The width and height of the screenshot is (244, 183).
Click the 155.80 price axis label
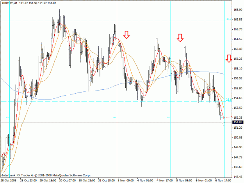coord(238,88)
